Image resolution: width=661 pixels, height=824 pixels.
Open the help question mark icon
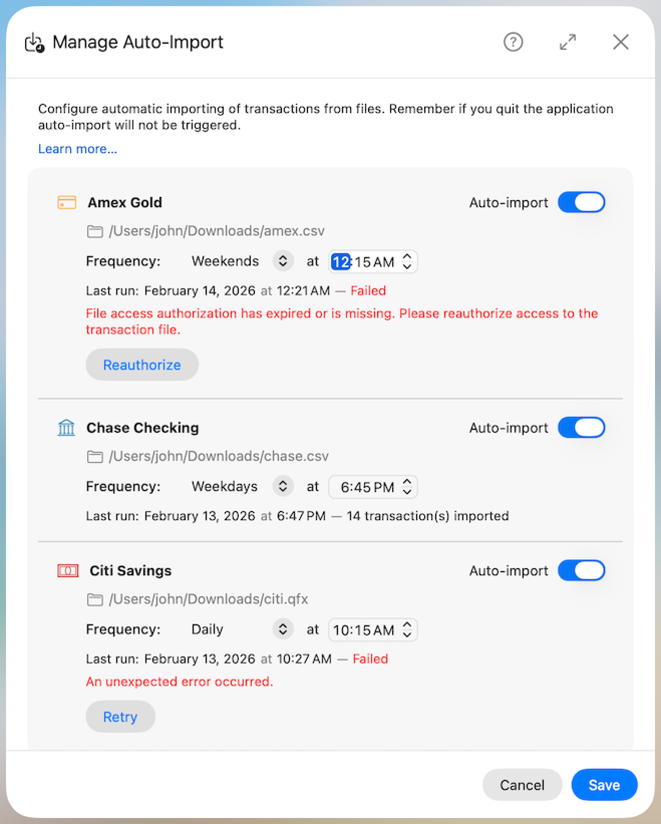pyautogui.click(x=513, y=42)
